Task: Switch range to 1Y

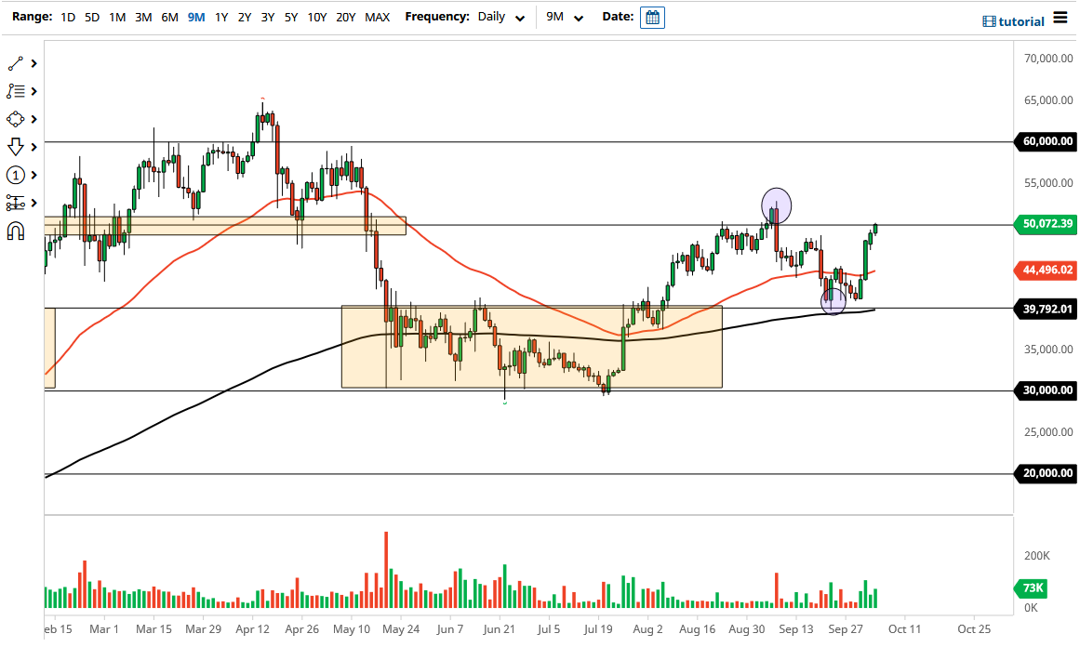Action: coord(219,17)
